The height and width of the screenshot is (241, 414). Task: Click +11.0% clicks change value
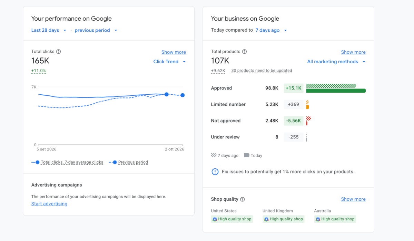tap(39, 71)
